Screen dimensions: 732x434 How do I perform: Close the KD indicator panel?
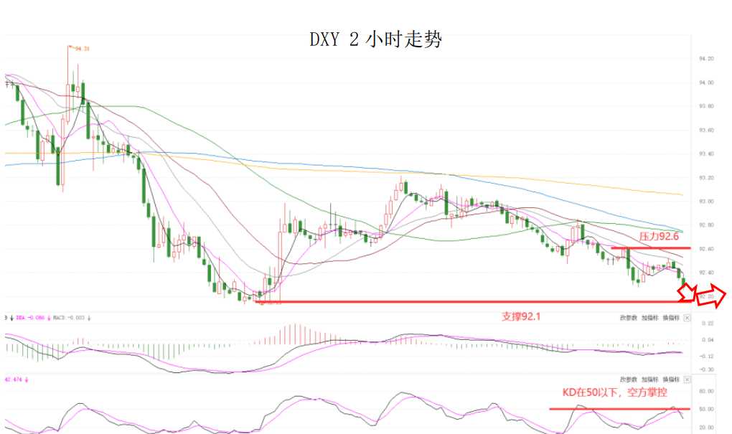[688, 380]
